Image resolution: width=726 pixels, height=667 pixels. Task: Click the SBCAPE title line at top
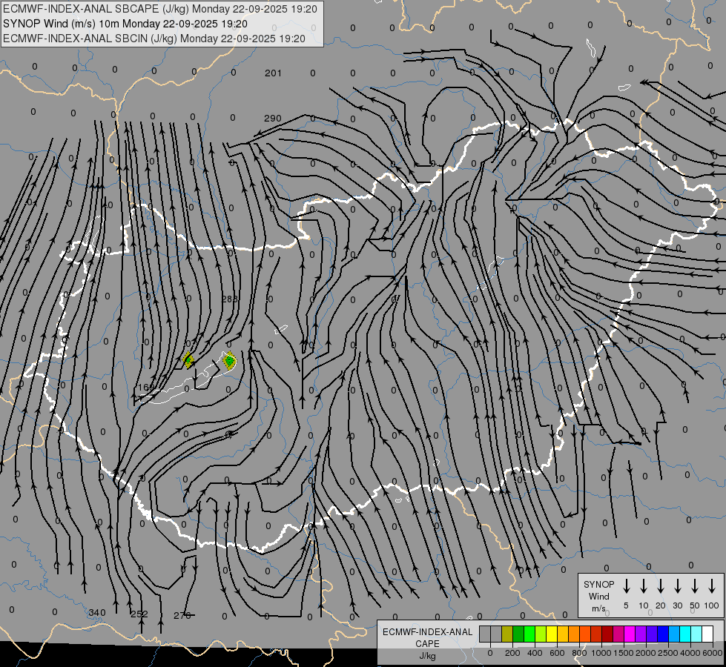[160, 9]
